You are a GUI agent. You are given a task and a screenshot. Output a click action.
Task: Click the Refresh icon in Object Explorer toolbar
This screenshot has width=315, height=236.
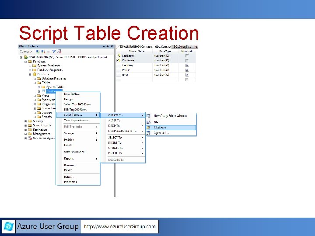59,52
